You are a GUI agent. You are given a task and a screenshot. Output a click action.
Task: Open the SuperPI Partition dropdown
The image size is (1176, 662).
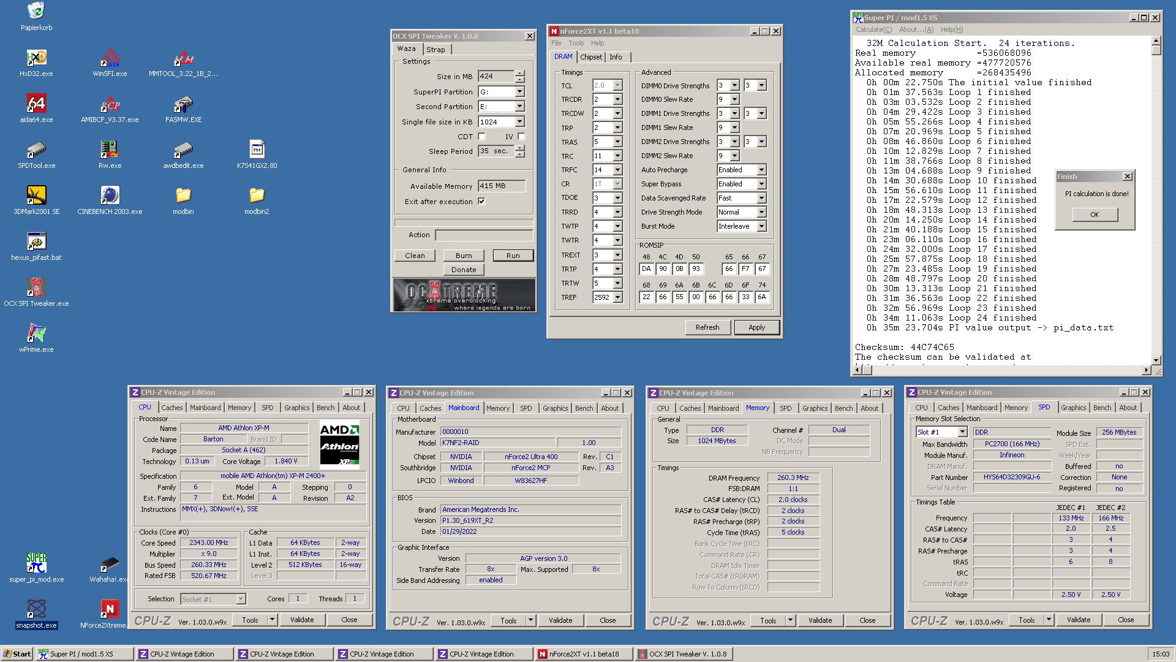tap(519, 92)
